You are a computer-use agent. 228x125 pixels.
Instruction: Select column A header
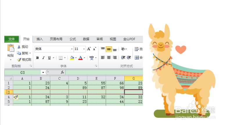pos(22,78)
